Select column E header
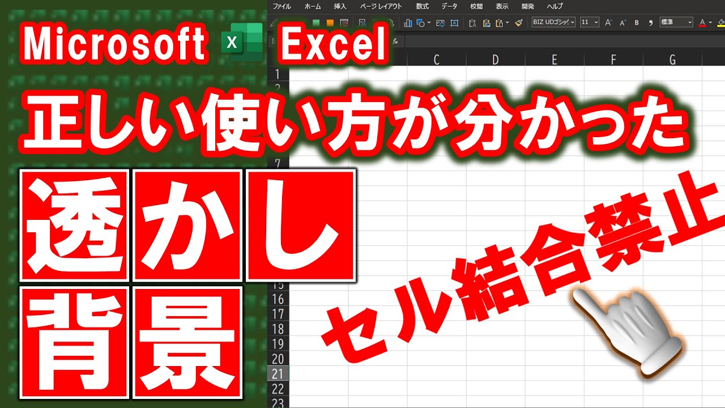The width and height of the screenshot is (725, 408). click(x=555, y=59)
